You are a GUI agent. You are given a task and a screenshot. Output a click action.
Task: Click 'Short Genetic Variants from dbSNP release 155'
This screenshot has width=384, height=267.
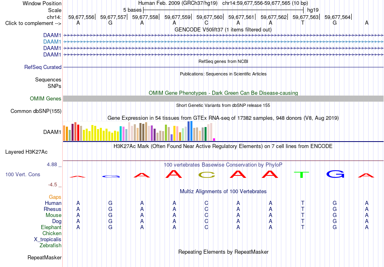[x=223, y=106]
